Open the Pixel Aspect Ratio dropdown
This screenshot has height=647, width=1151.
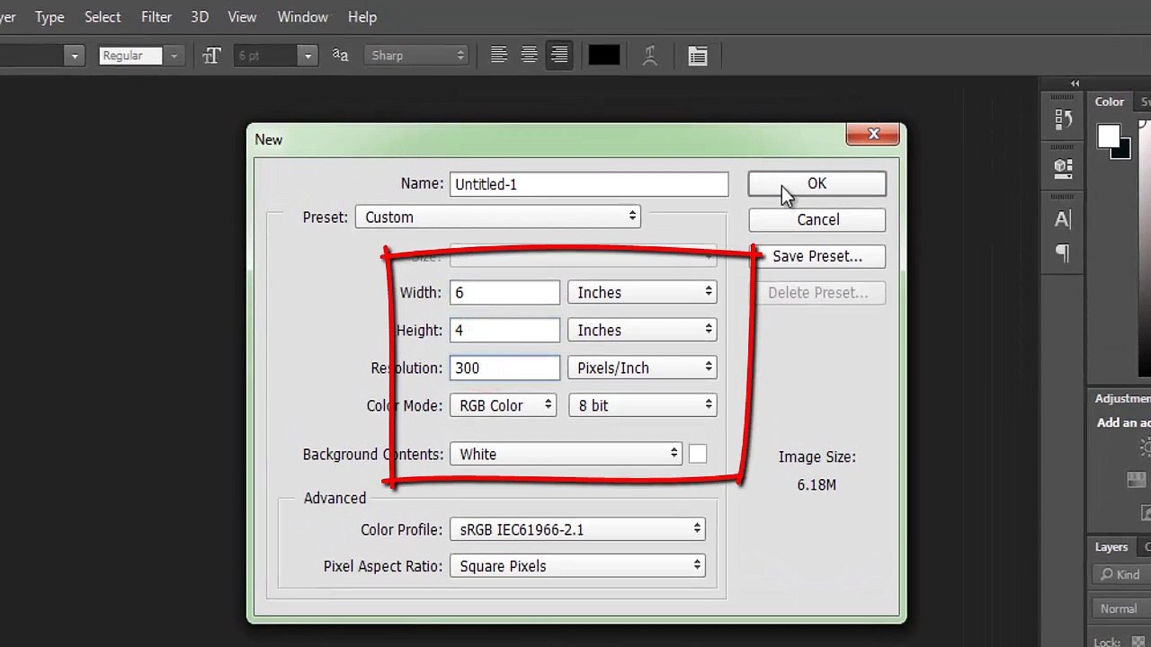coord(577,566)
